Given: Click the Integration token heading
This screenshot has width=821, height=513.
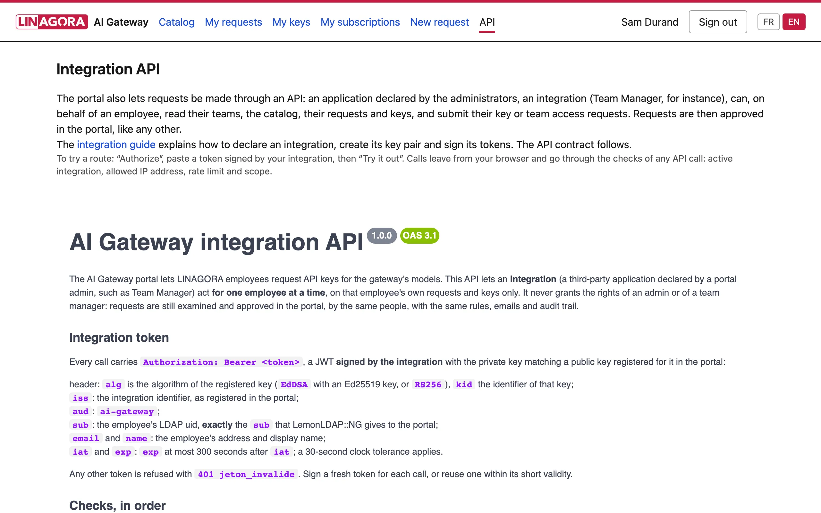Looking at the screenshot, I should [x=119, y=338].
